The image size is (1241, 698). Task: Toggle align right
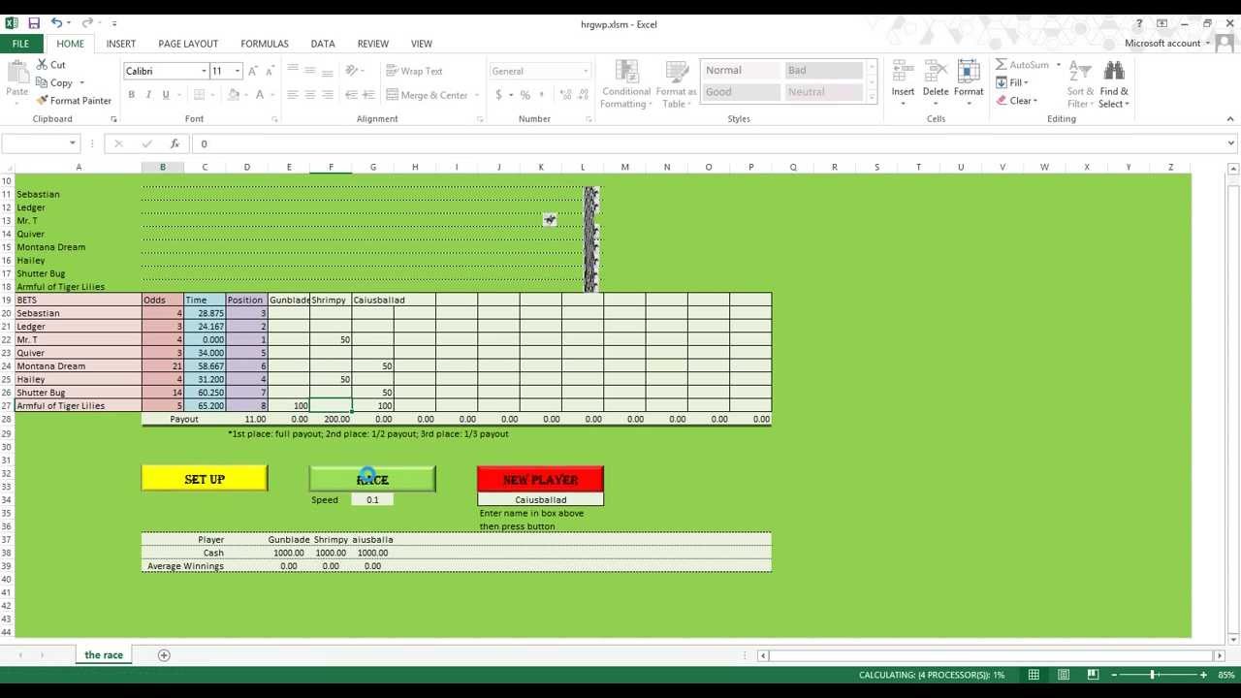point(327,95)
